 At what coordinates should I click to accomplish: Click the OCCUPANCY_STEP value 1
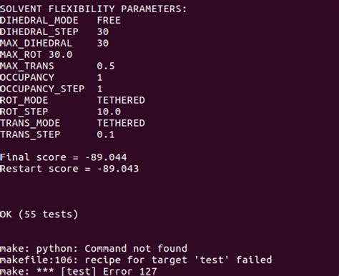click(99, 89)
